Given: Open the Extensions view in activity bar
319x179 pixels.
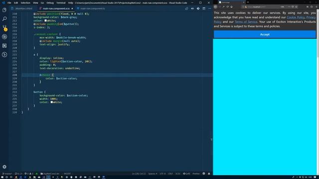Looking at the screenshot, I should (4, 46).
